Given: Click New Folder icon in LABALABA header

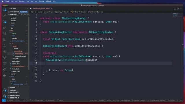Looking at the screenshot, I should coord(22,14).
